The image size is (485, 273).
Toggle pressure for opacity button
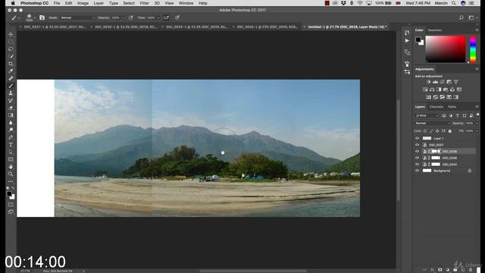pos(131,17)
